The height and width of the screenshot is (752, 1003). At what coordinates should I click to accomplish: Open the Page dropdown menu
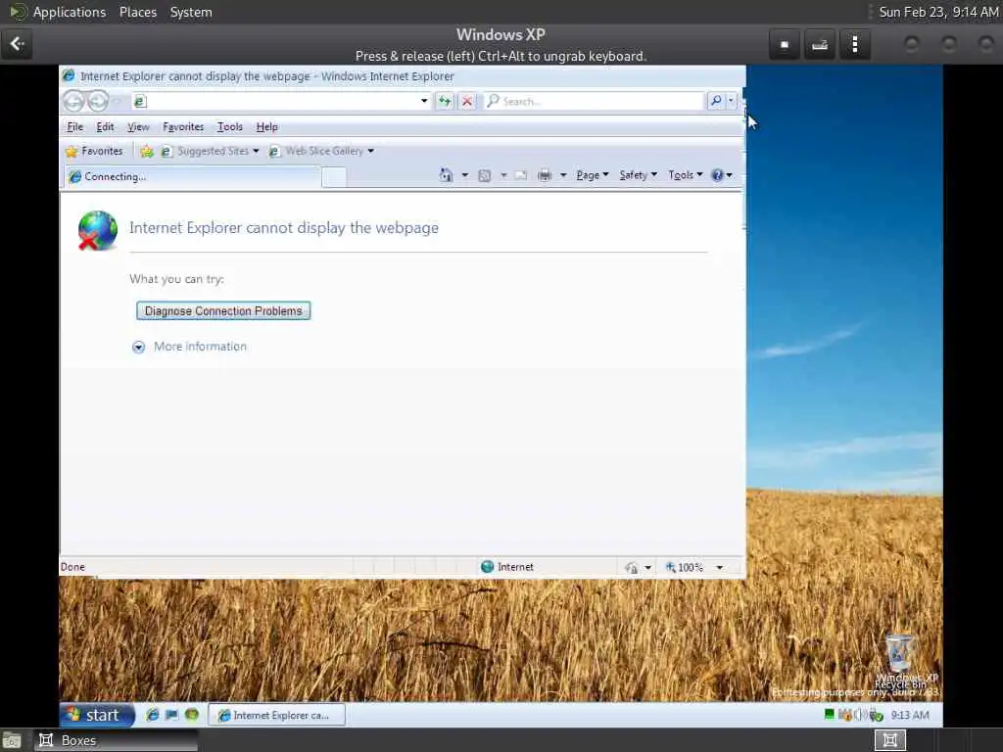click(593, 175)
